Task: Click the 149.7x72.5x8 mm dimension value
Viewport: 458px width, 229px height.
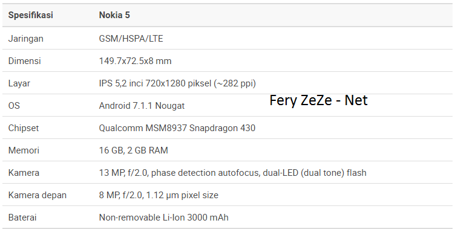Action: tap(136, 61)
